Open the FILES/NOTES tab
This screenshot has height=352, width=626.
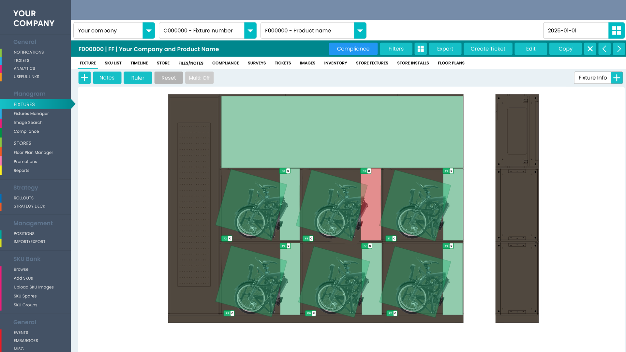pos(191,63)
